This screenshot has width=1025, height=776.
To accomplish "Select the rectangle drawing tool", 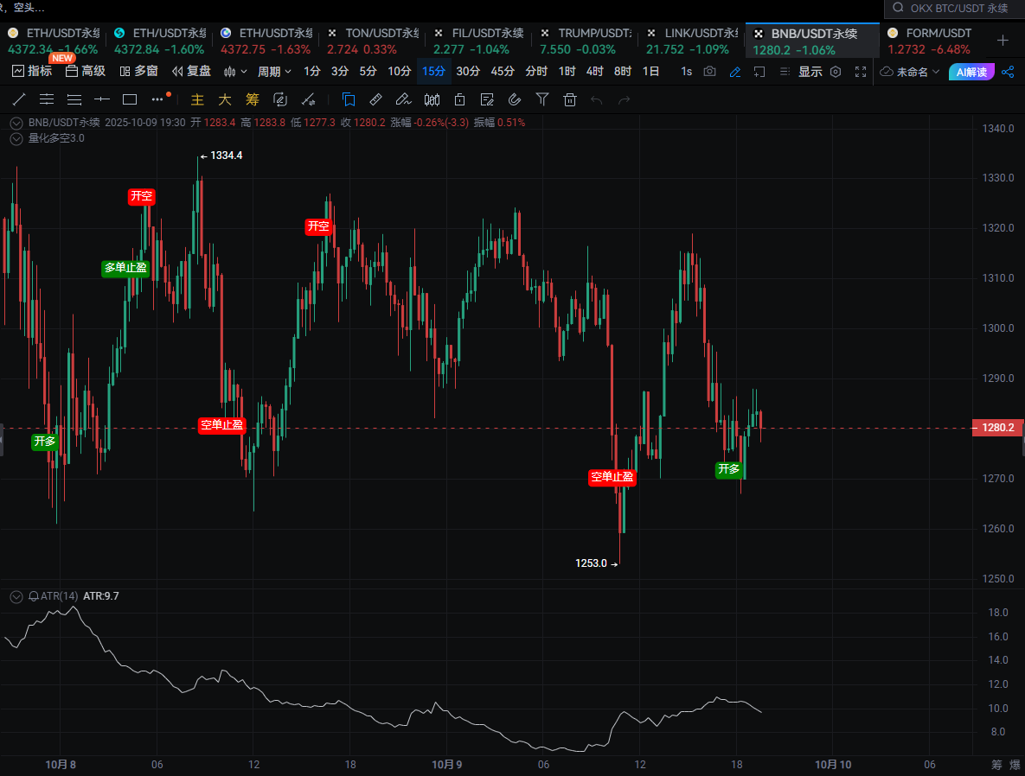I will click(x=130, y=99).
